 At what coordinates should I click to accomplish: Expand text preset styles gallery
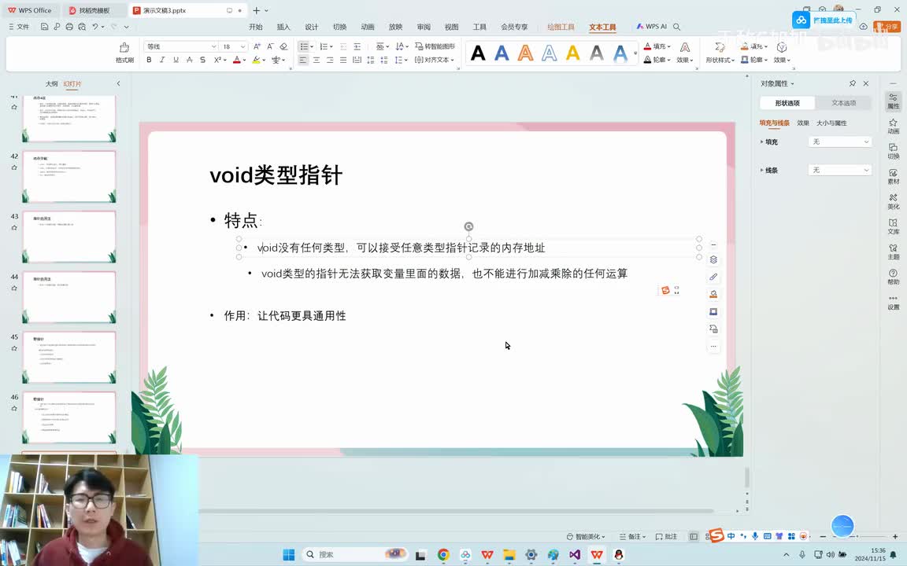(x=635, y=53)
